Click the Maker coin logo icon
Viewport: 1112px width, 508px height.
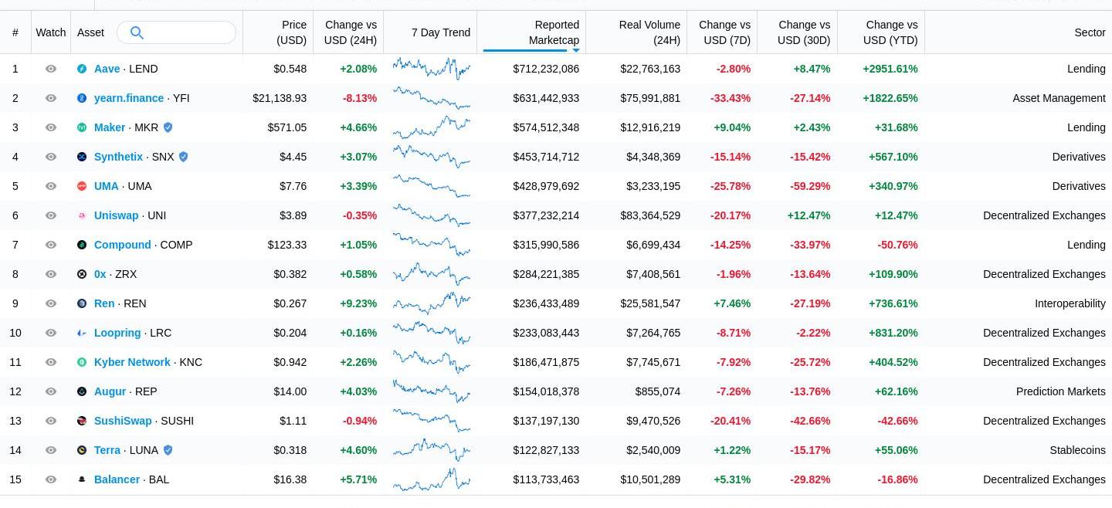pyautogui.click(x=82, y=127)
